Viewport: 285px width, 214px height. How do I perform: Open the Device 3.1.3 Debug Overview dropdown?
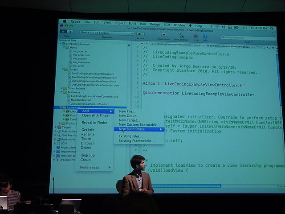click(107, 33)
